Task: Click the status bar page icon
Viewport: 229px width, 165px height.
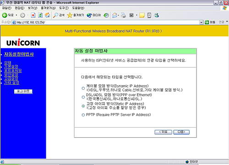Action: coord(2,162)
